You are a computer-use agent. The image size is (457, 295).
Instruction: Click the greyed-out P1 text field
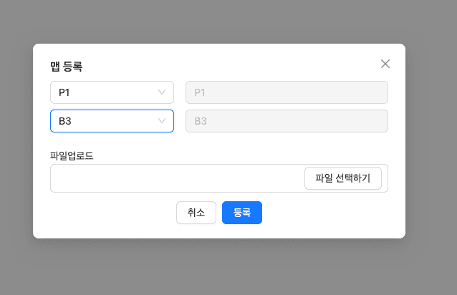click(287, 92)
